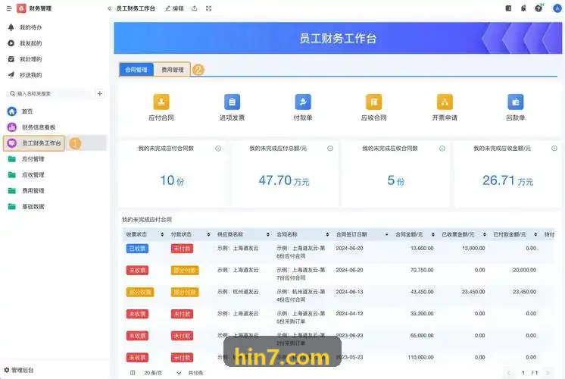The width and height of the screenshot is (565, 379).
Task: Sort table by 合同金额/元 column
Action: click(x=432, y=235)
